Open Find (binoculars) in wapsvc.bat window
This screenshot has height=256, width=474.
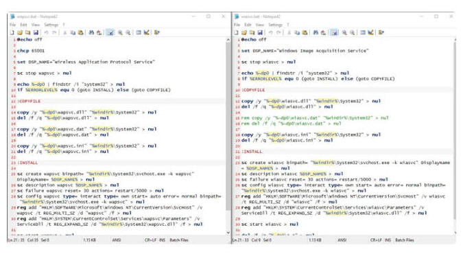pyautogui.click(x=91, y=32)
